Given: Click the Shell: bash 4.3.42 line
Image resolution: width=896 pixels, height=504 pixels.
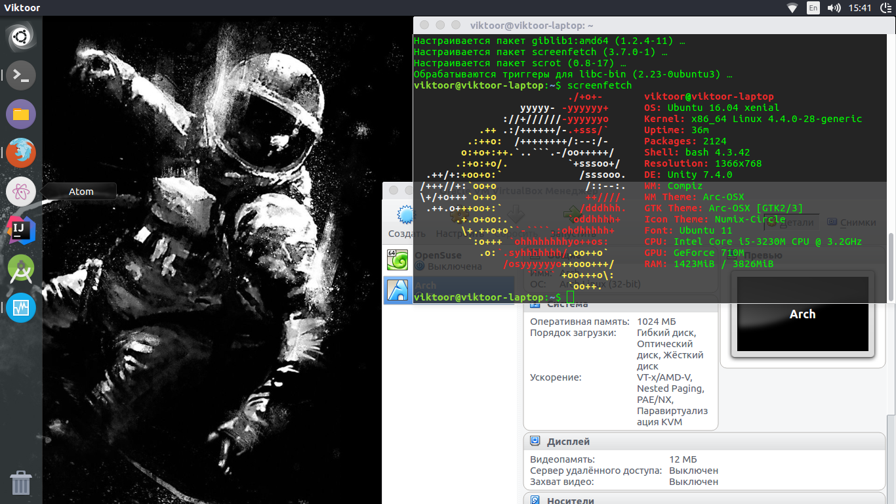Looking at the screenshot, I should (697, 152).
